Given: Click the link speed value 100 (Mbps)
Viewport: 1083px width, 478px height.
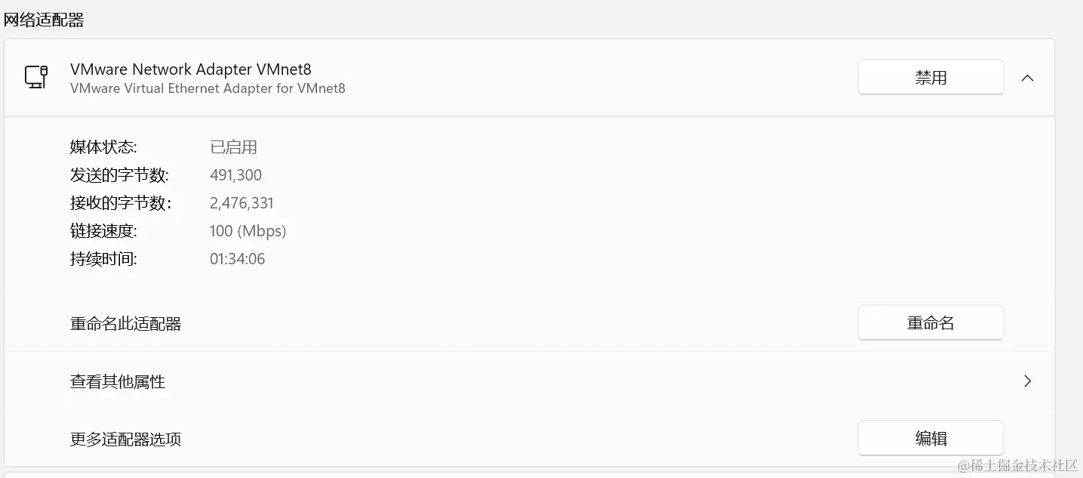Looking at the screenshot, I should pyautogui.click(x=248, y=231).
